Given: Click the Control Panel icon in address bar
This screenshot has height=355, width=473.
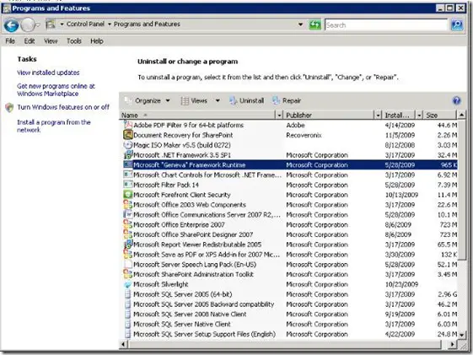Looking at the screenshot, I should [51, 24].
